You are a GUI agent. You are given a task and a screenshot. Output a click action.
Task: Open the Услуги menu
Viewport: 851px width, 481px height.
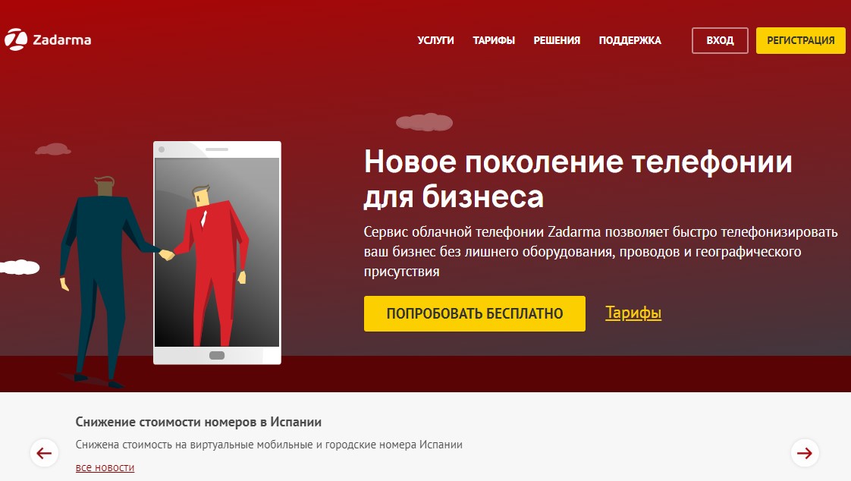[x=435, y=40]
